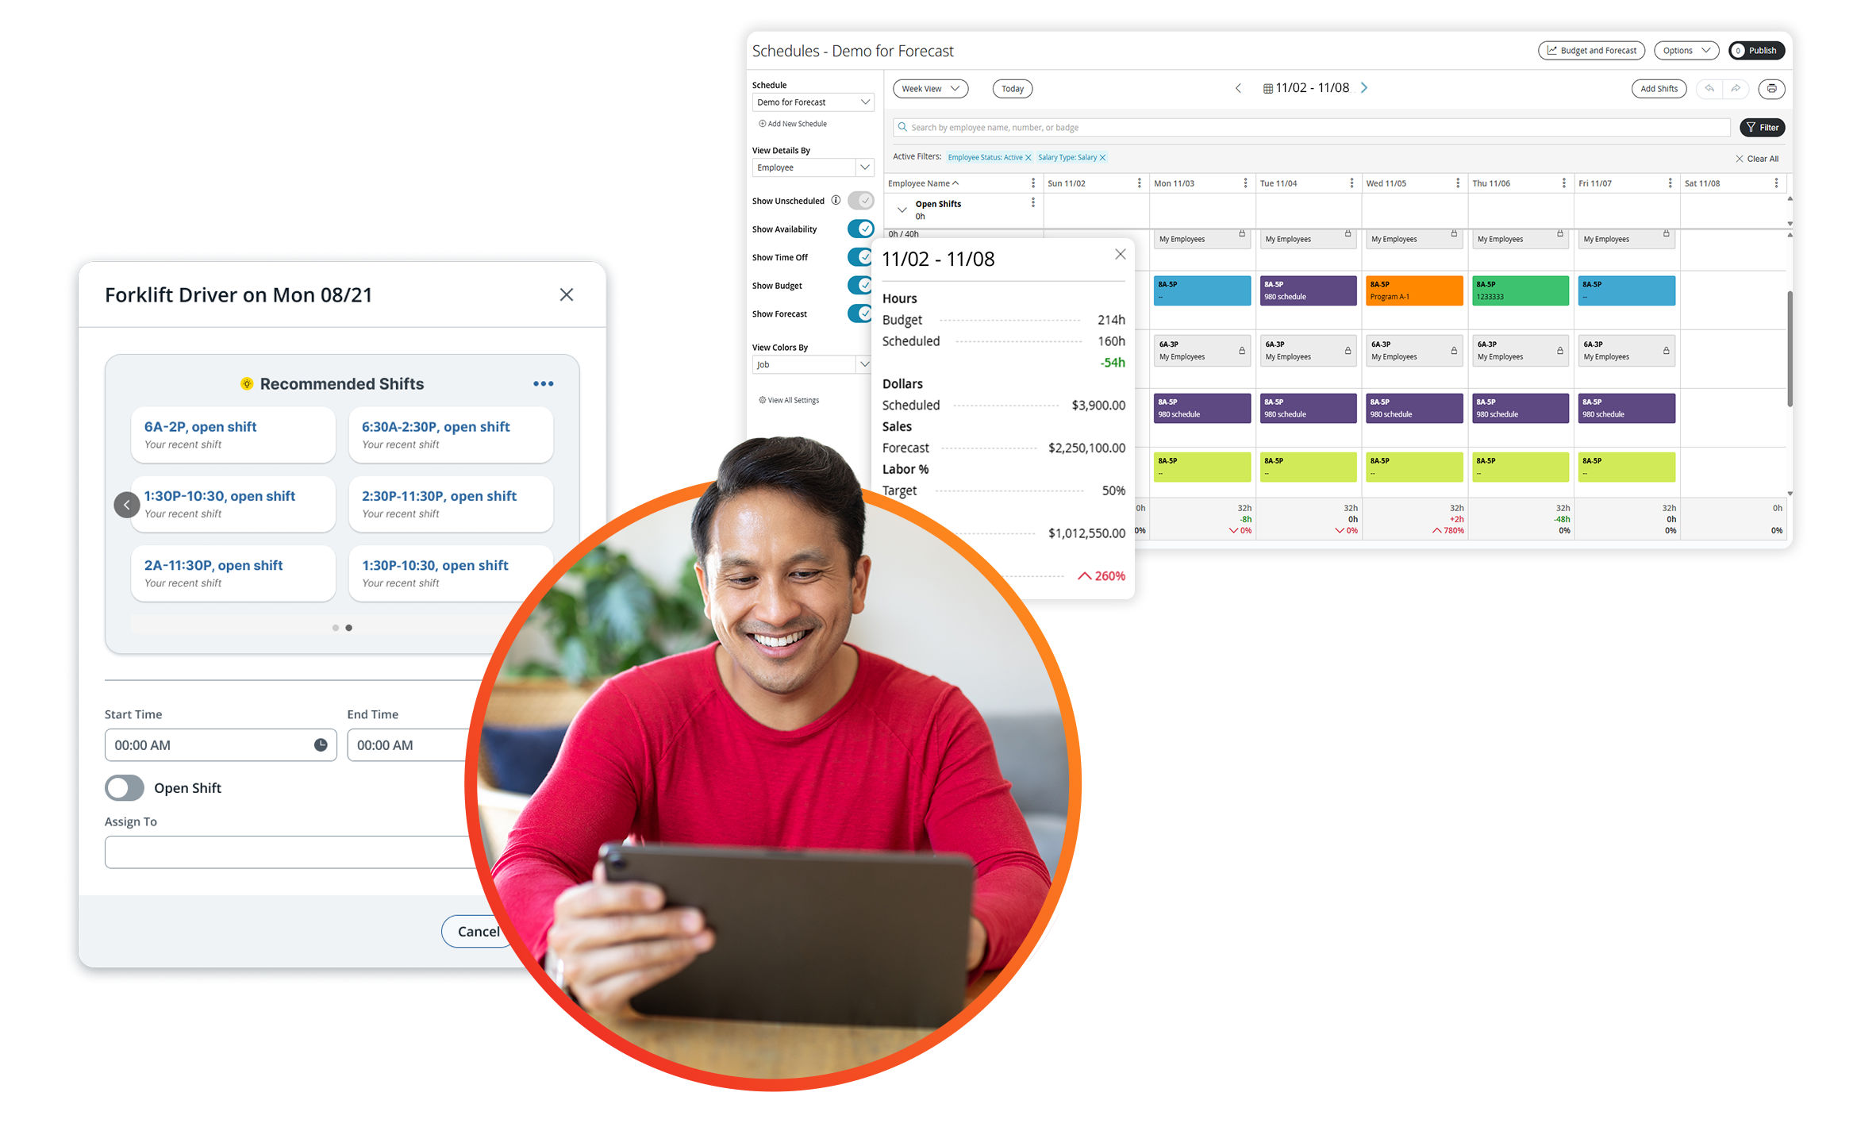
Task: Disable the Show Availability toggle
Action: click(860, 229)
